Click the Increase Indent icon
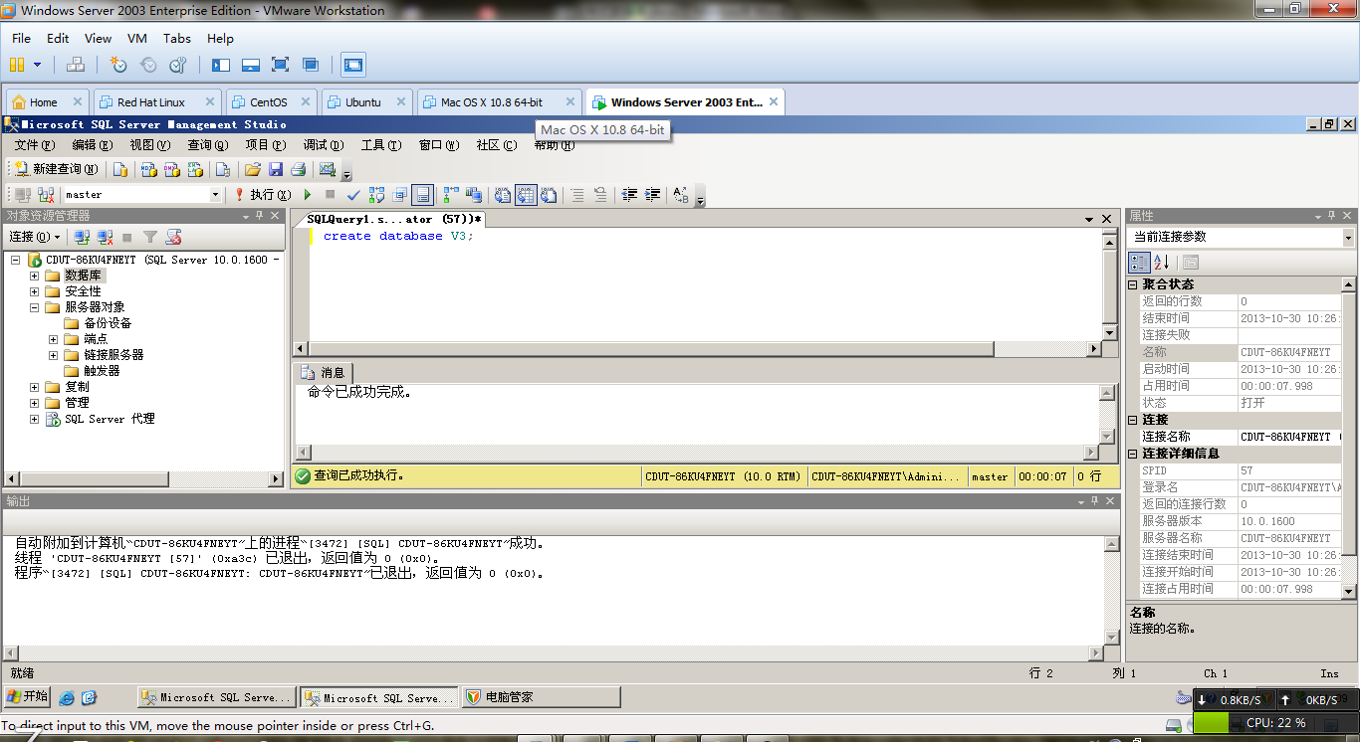 point(652,195)
